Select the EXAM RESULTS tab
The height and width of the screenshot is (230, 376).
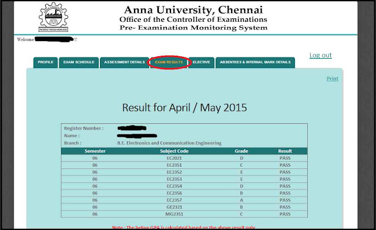[169, 63]
